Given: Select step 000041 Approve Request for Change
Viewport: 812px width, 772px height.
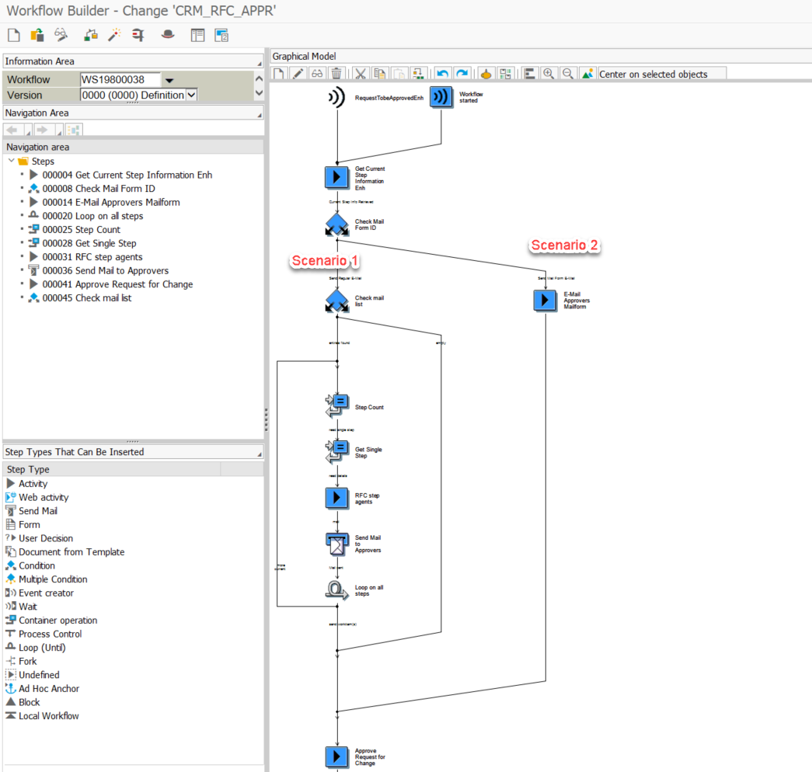Looking at the screenshot, I should (117, 284).
